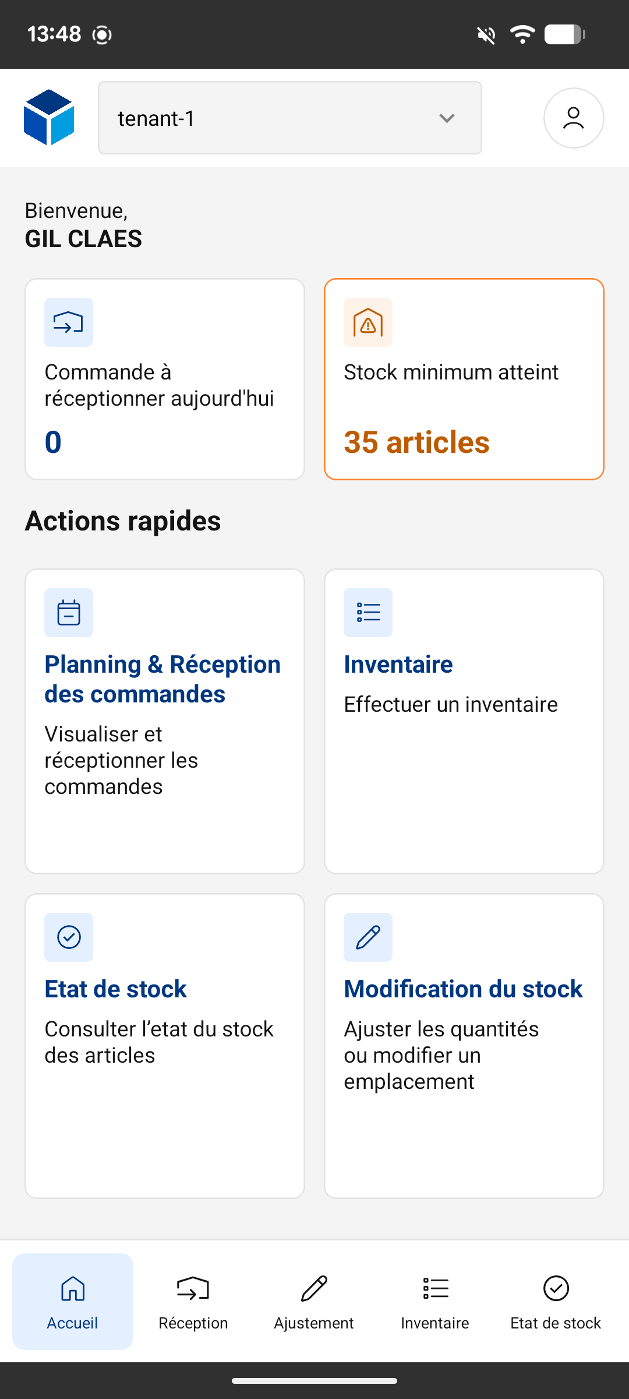Tap the reception arrow icon in Commande card

click(x=69, y=322)
